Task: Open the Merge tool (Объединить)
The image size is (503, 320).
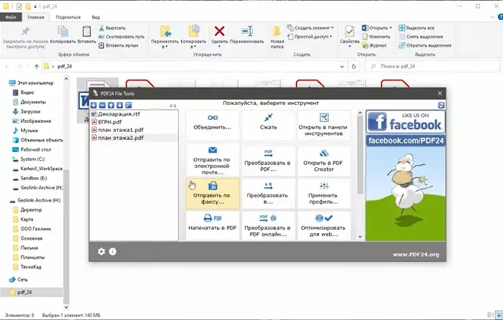Action: [x=213, y=125]
